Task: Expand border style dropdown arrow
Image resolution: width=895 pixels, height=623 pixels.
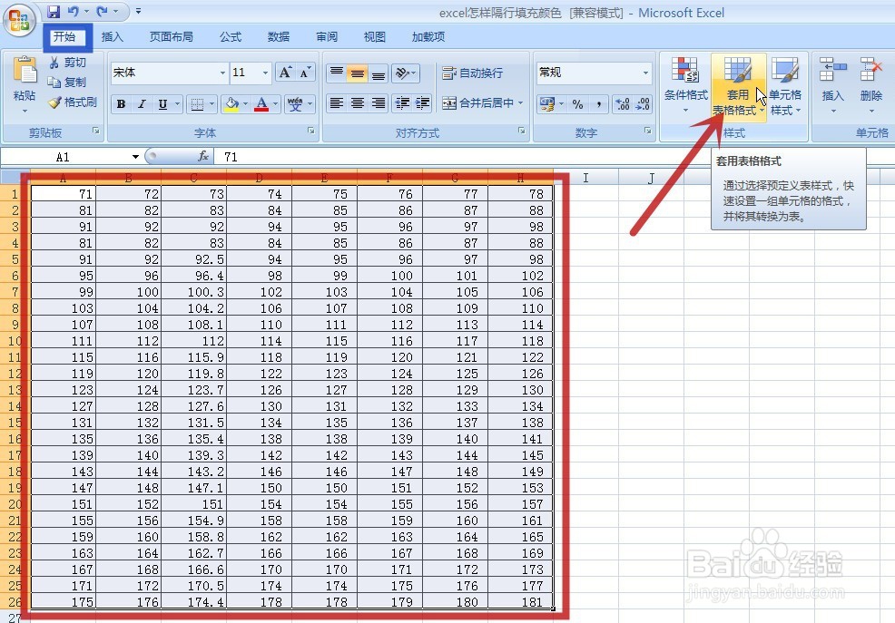Action: pyautogui.click(x=211, y=103)
